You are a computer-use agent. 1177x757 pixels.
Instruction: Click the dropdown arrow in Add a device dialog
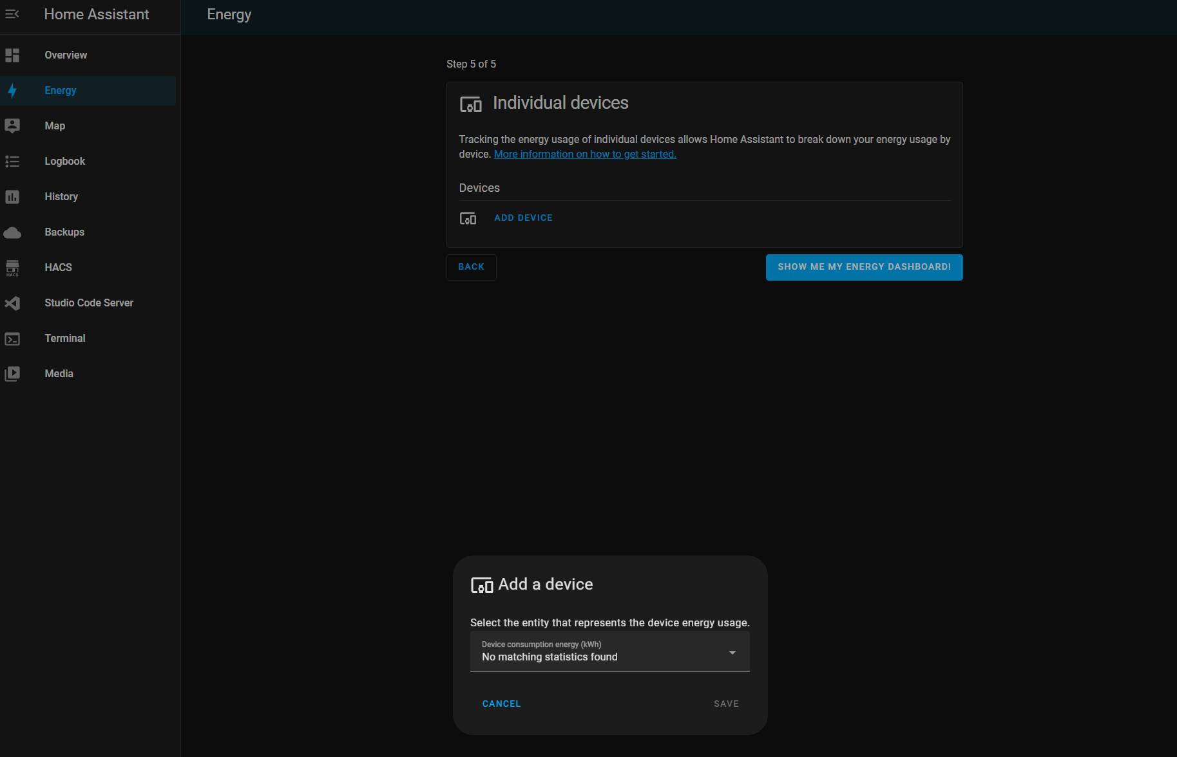click(732, 652)
